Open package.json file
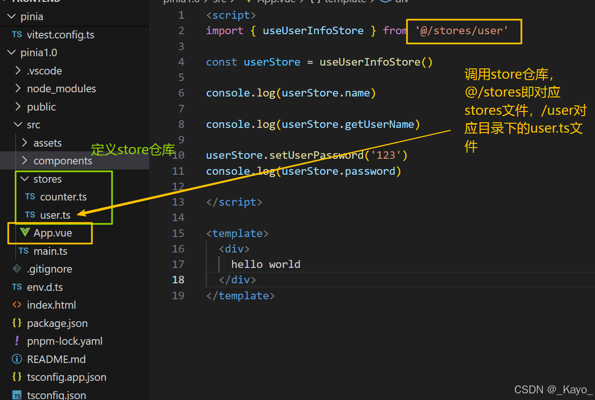Image resolution: width=595 pixels, height=400 pixels. [x=57, y=323]
